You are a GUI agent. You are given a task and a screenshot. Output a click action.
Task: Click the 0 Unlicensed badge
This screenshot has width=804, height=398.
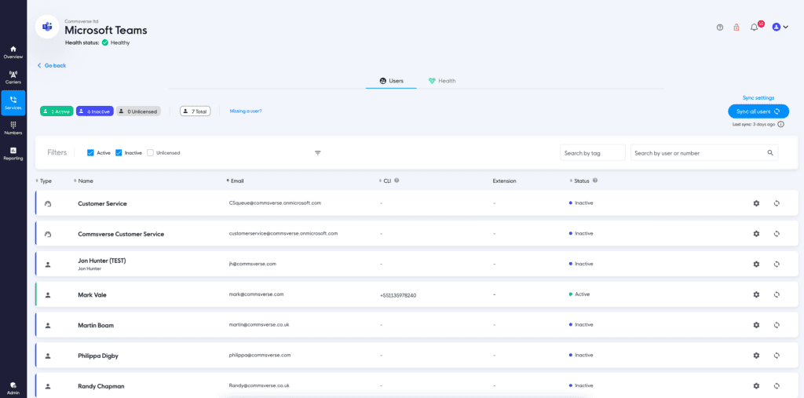click(138, 111)
